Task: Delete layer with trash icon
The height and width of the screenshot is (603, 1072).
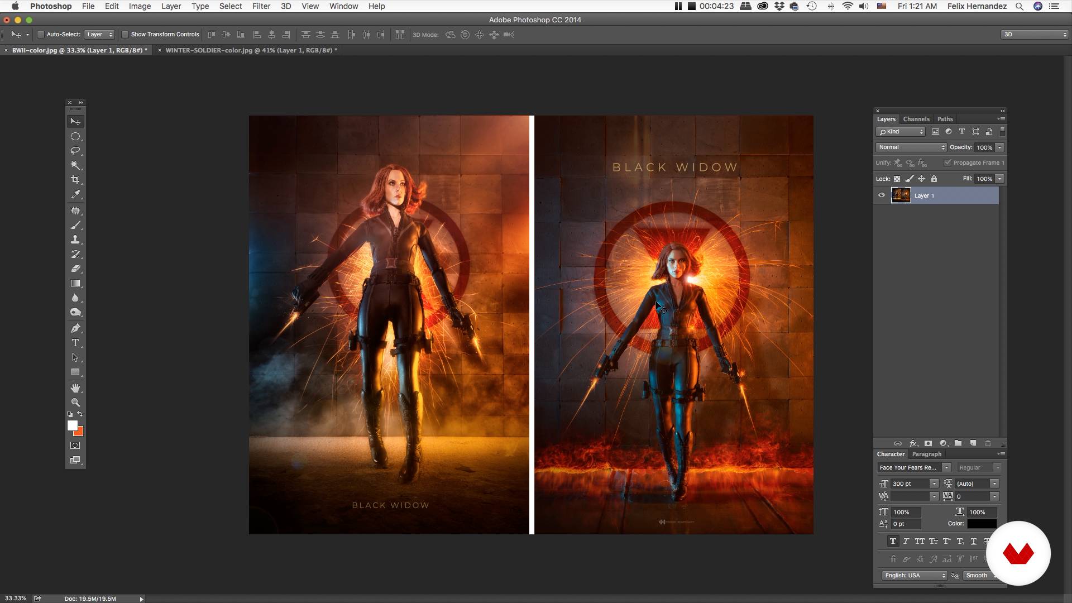Action: point(988,443)
